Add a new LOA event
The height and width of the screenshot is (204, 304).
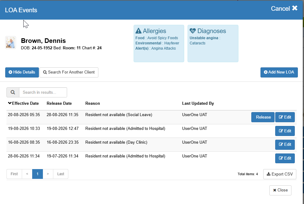click(x=279, y=72)
